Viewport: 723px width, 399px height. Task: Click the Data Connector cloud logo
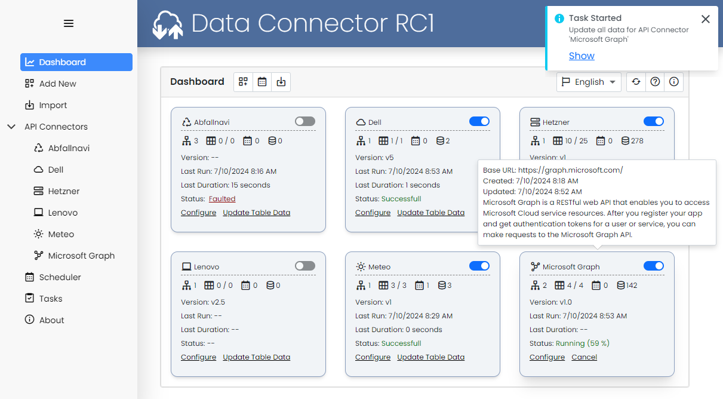(x=167, y=24)
